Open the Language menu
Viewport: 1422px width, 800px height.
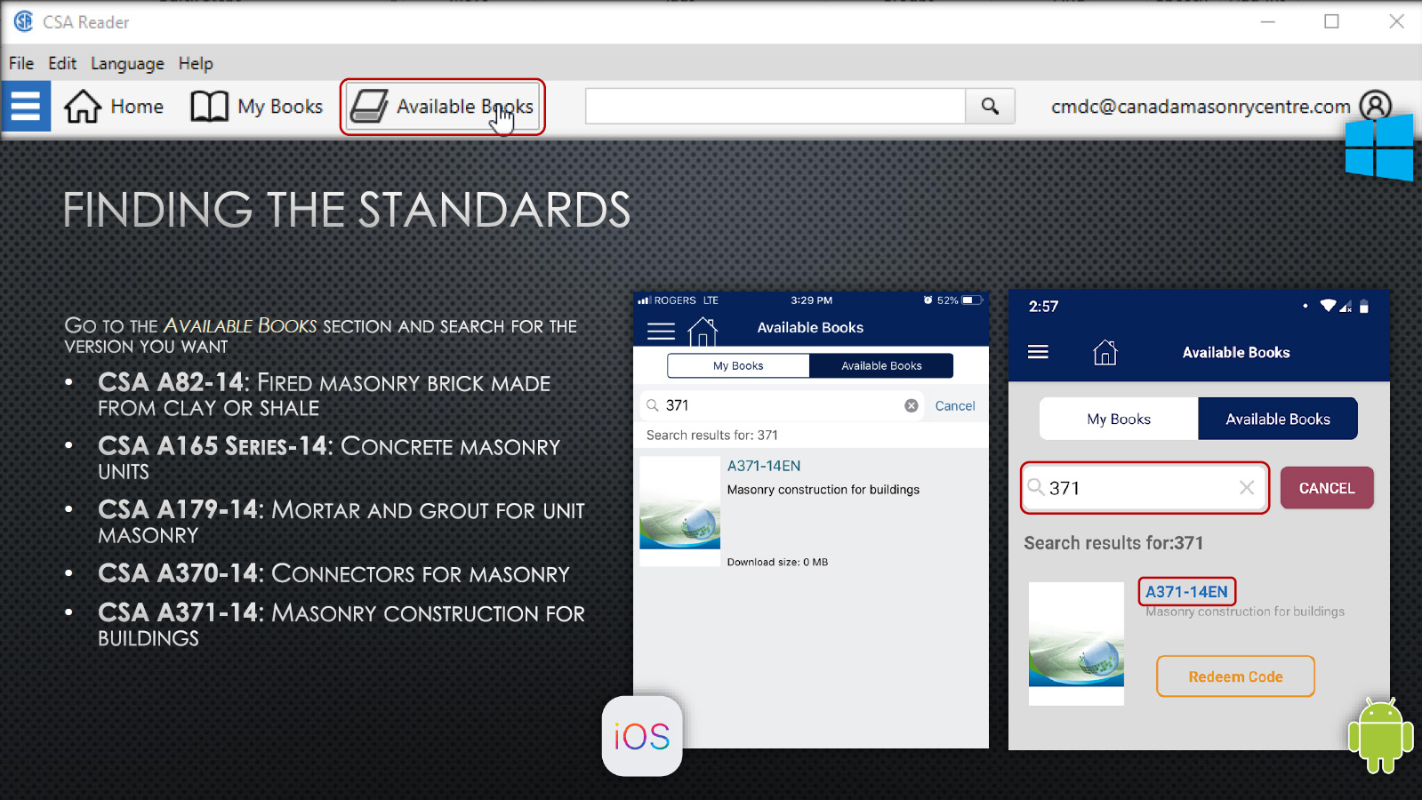pos(127,63)
